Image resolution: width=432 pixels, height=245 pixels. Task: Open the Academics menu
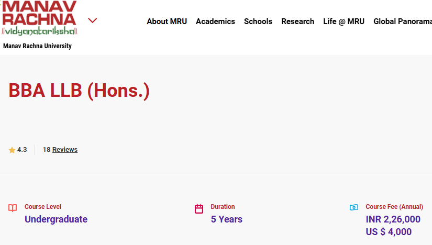coord(215,21)
